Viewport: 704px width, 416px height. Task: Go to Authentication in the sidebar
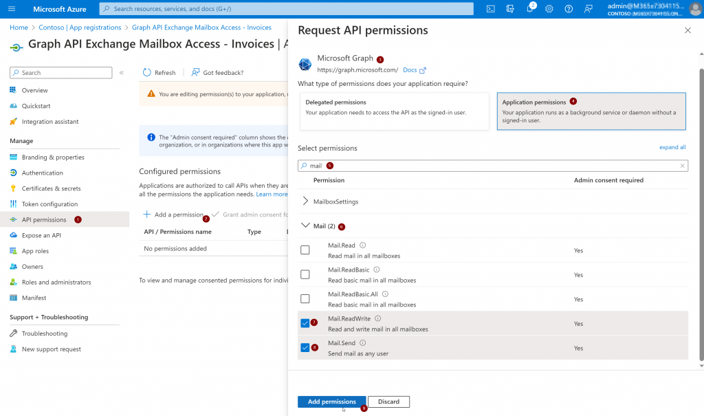(42, 173)
